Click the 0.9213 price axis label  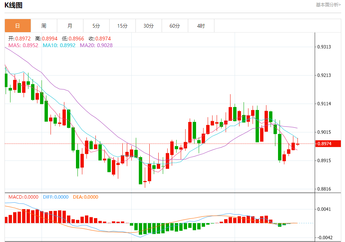tap(324, 75)
